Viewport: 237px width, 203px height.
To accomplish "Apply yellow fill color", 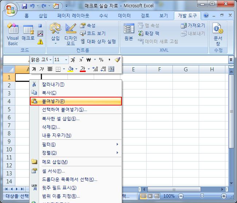I will pos(71,69).
